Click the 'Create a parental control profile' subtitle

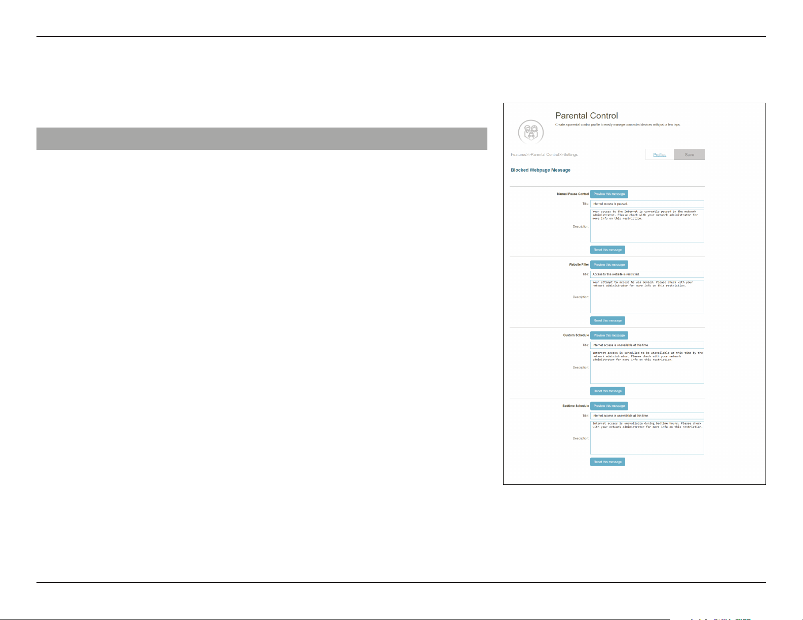(618, 125)
